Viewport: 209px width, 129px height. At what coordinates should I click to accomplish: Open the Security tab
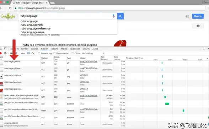click(x=86, y=49)
